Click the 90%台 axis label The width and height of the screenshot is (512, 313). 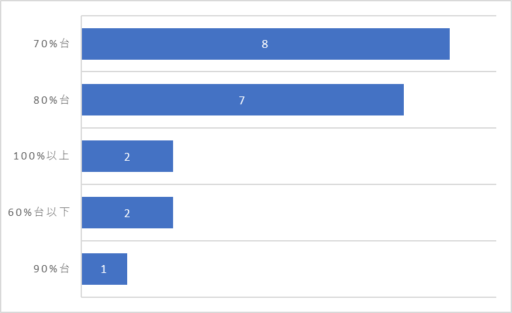click(x=51, y=268)
